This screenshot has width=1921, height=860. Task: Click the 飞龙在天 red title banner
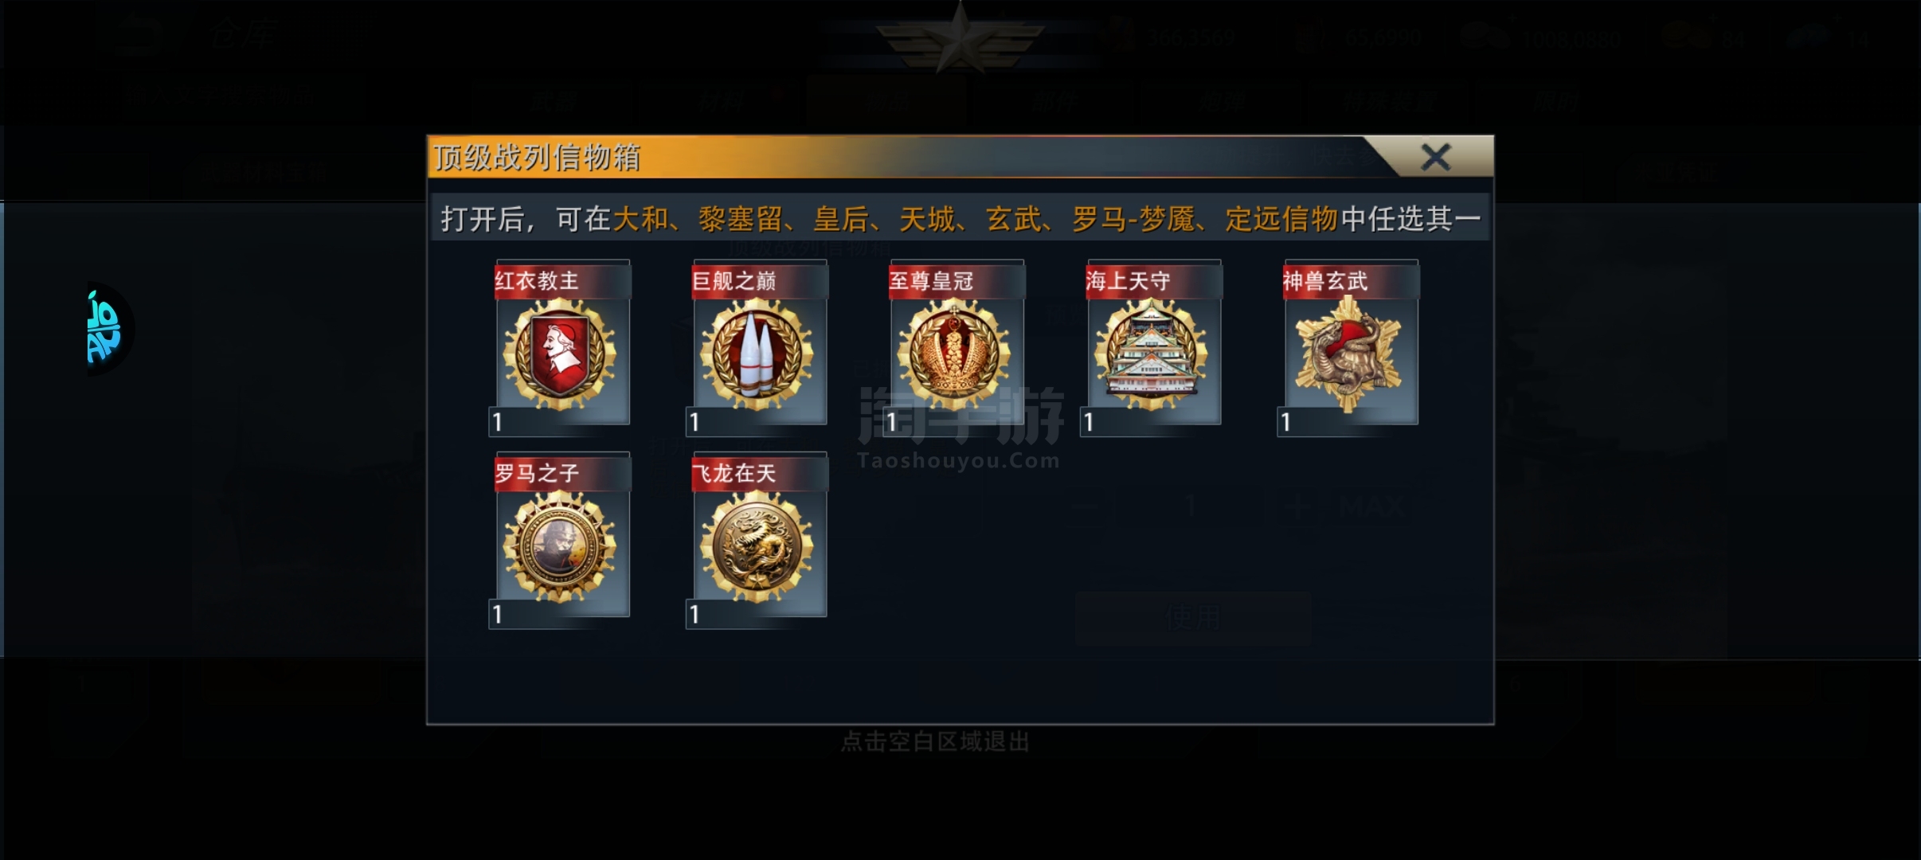pyautogui.click(x=760, y=473)
